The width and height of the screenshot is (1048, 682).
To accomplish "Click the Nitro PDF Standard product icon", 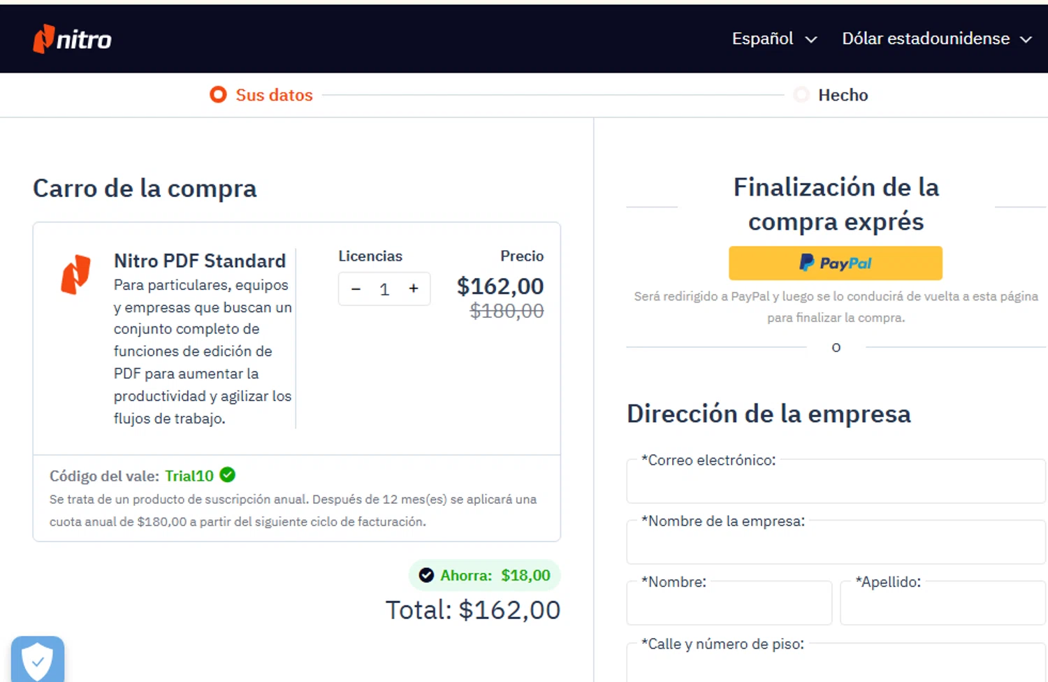I will (x=76, y=274).
